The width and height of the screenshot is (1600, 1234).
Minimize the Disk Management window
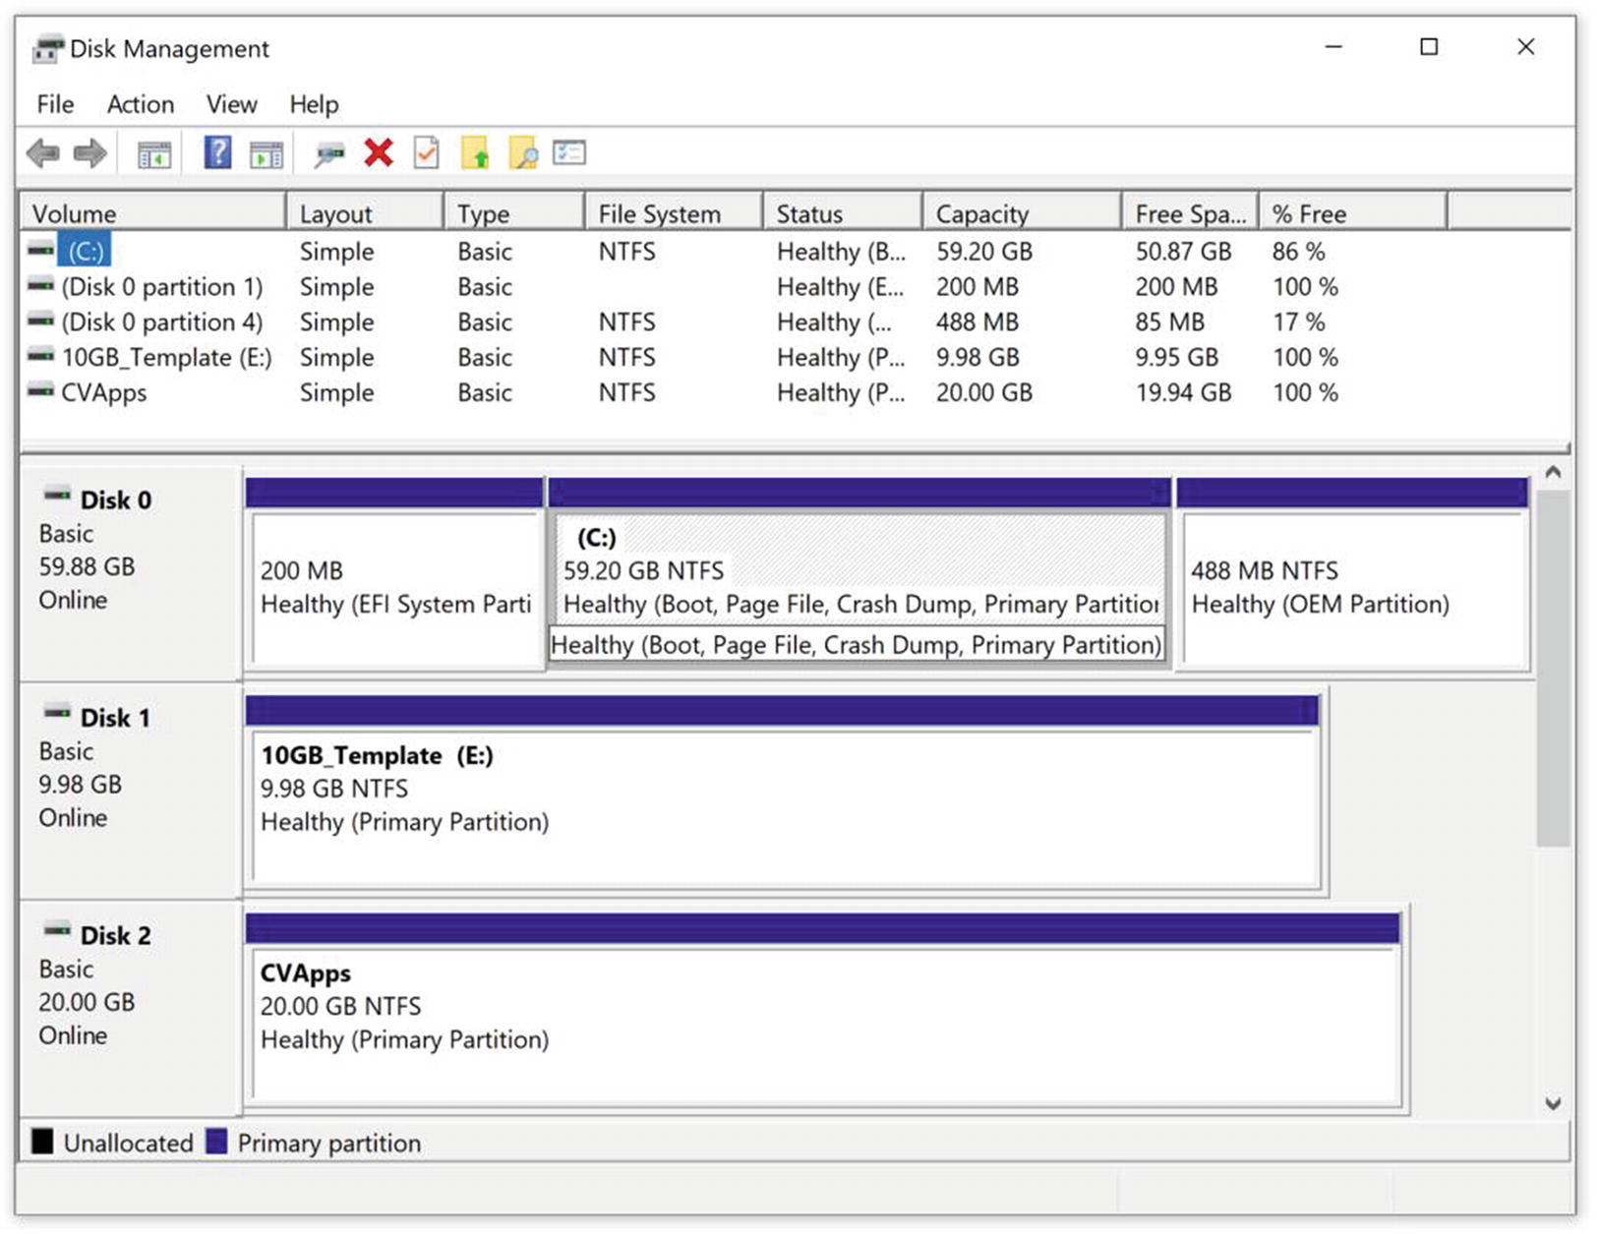pyautogui.click(x=1333, y=47)
